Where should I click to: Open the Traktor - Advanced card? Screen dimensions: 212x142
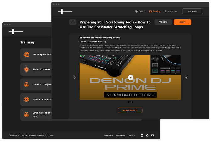coord(36,99)
